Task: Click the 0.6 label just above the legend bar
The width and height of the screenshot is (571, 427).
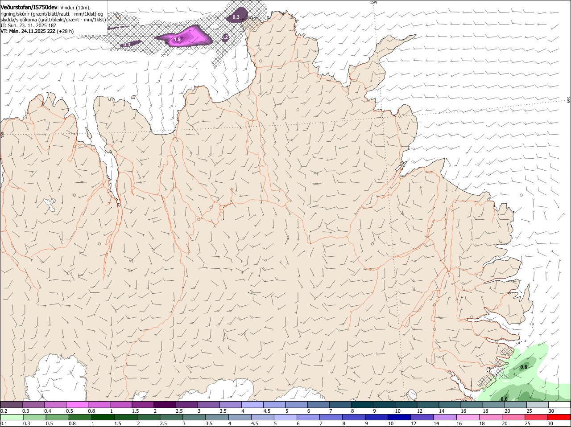Action: point(504,399)
